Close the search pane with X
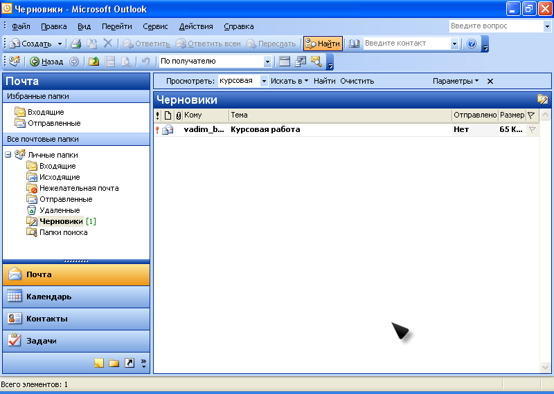The image size is (554, 394). tap(490, 81)
